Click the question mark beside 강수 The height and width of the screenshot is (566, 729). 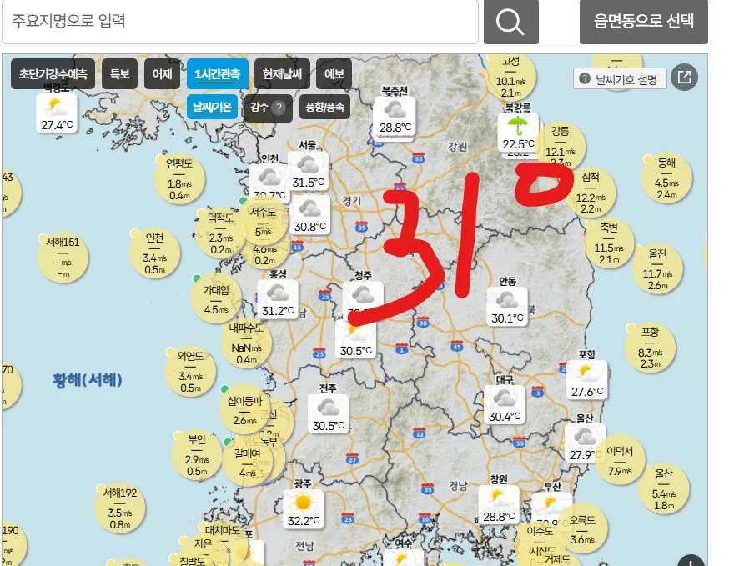(x=279, y=108)
